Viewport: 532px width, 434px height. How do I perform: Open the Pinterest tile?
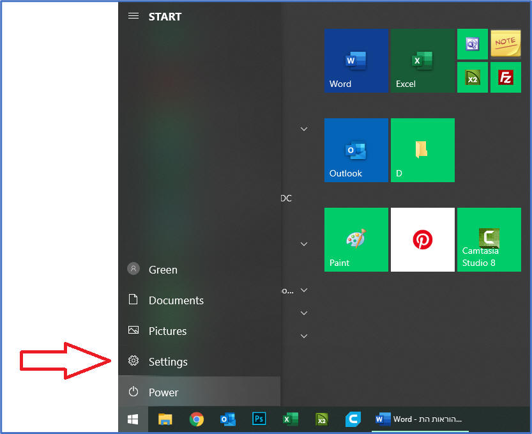click(x=422, y=240)
